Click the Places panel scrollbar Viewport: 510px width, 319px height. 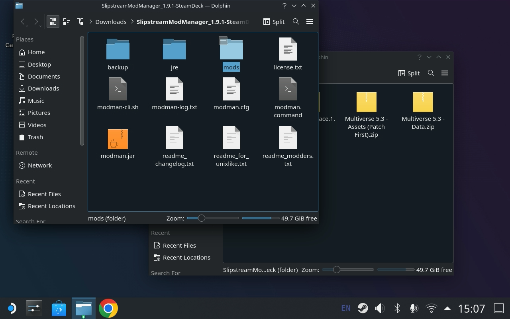point(82,91)
